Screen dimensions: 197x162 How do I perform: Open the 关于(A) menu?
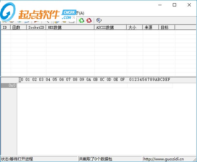coord(80,13)
